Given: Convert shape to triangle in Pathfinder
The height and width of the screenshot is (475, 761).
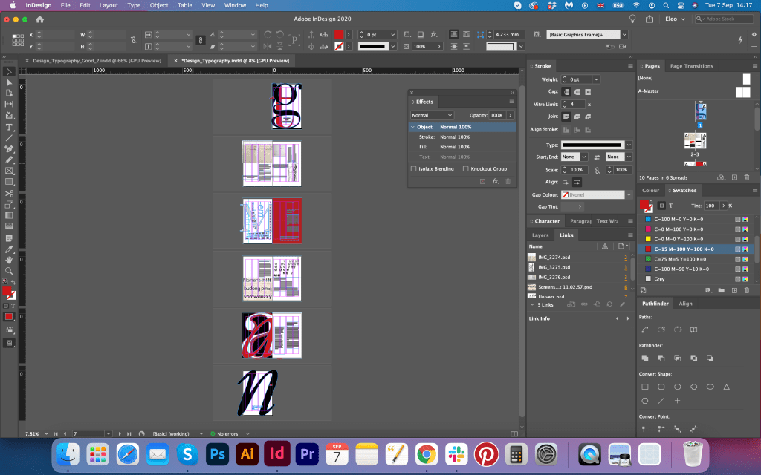Looking at the screenshot, I should pyautogui.click(x=727, y=387).
